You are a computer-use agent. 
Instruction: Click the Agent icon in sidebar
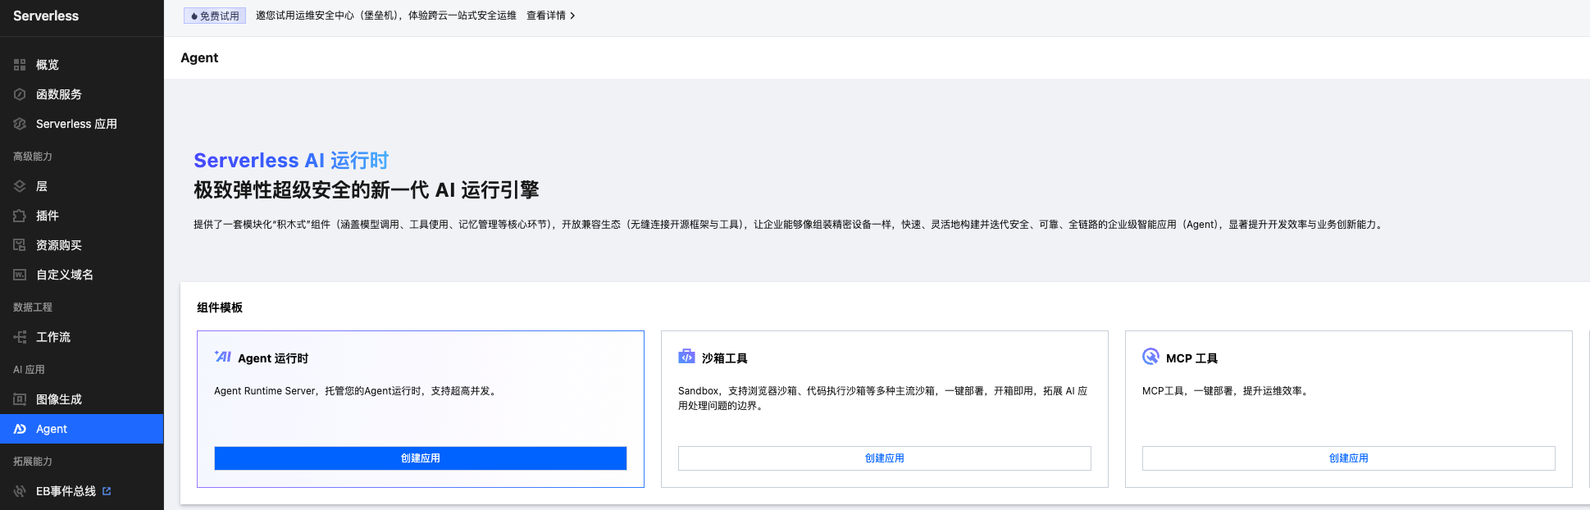pos(20,429)
